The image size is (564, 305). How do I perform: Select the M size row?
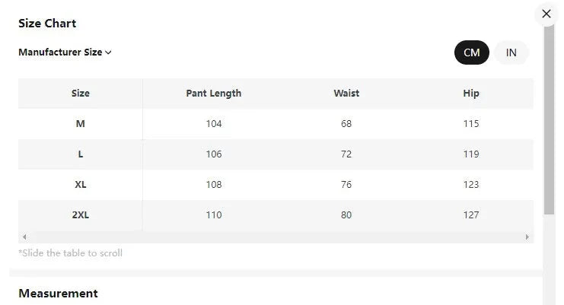pyautogui.click(x=80, y=124)
